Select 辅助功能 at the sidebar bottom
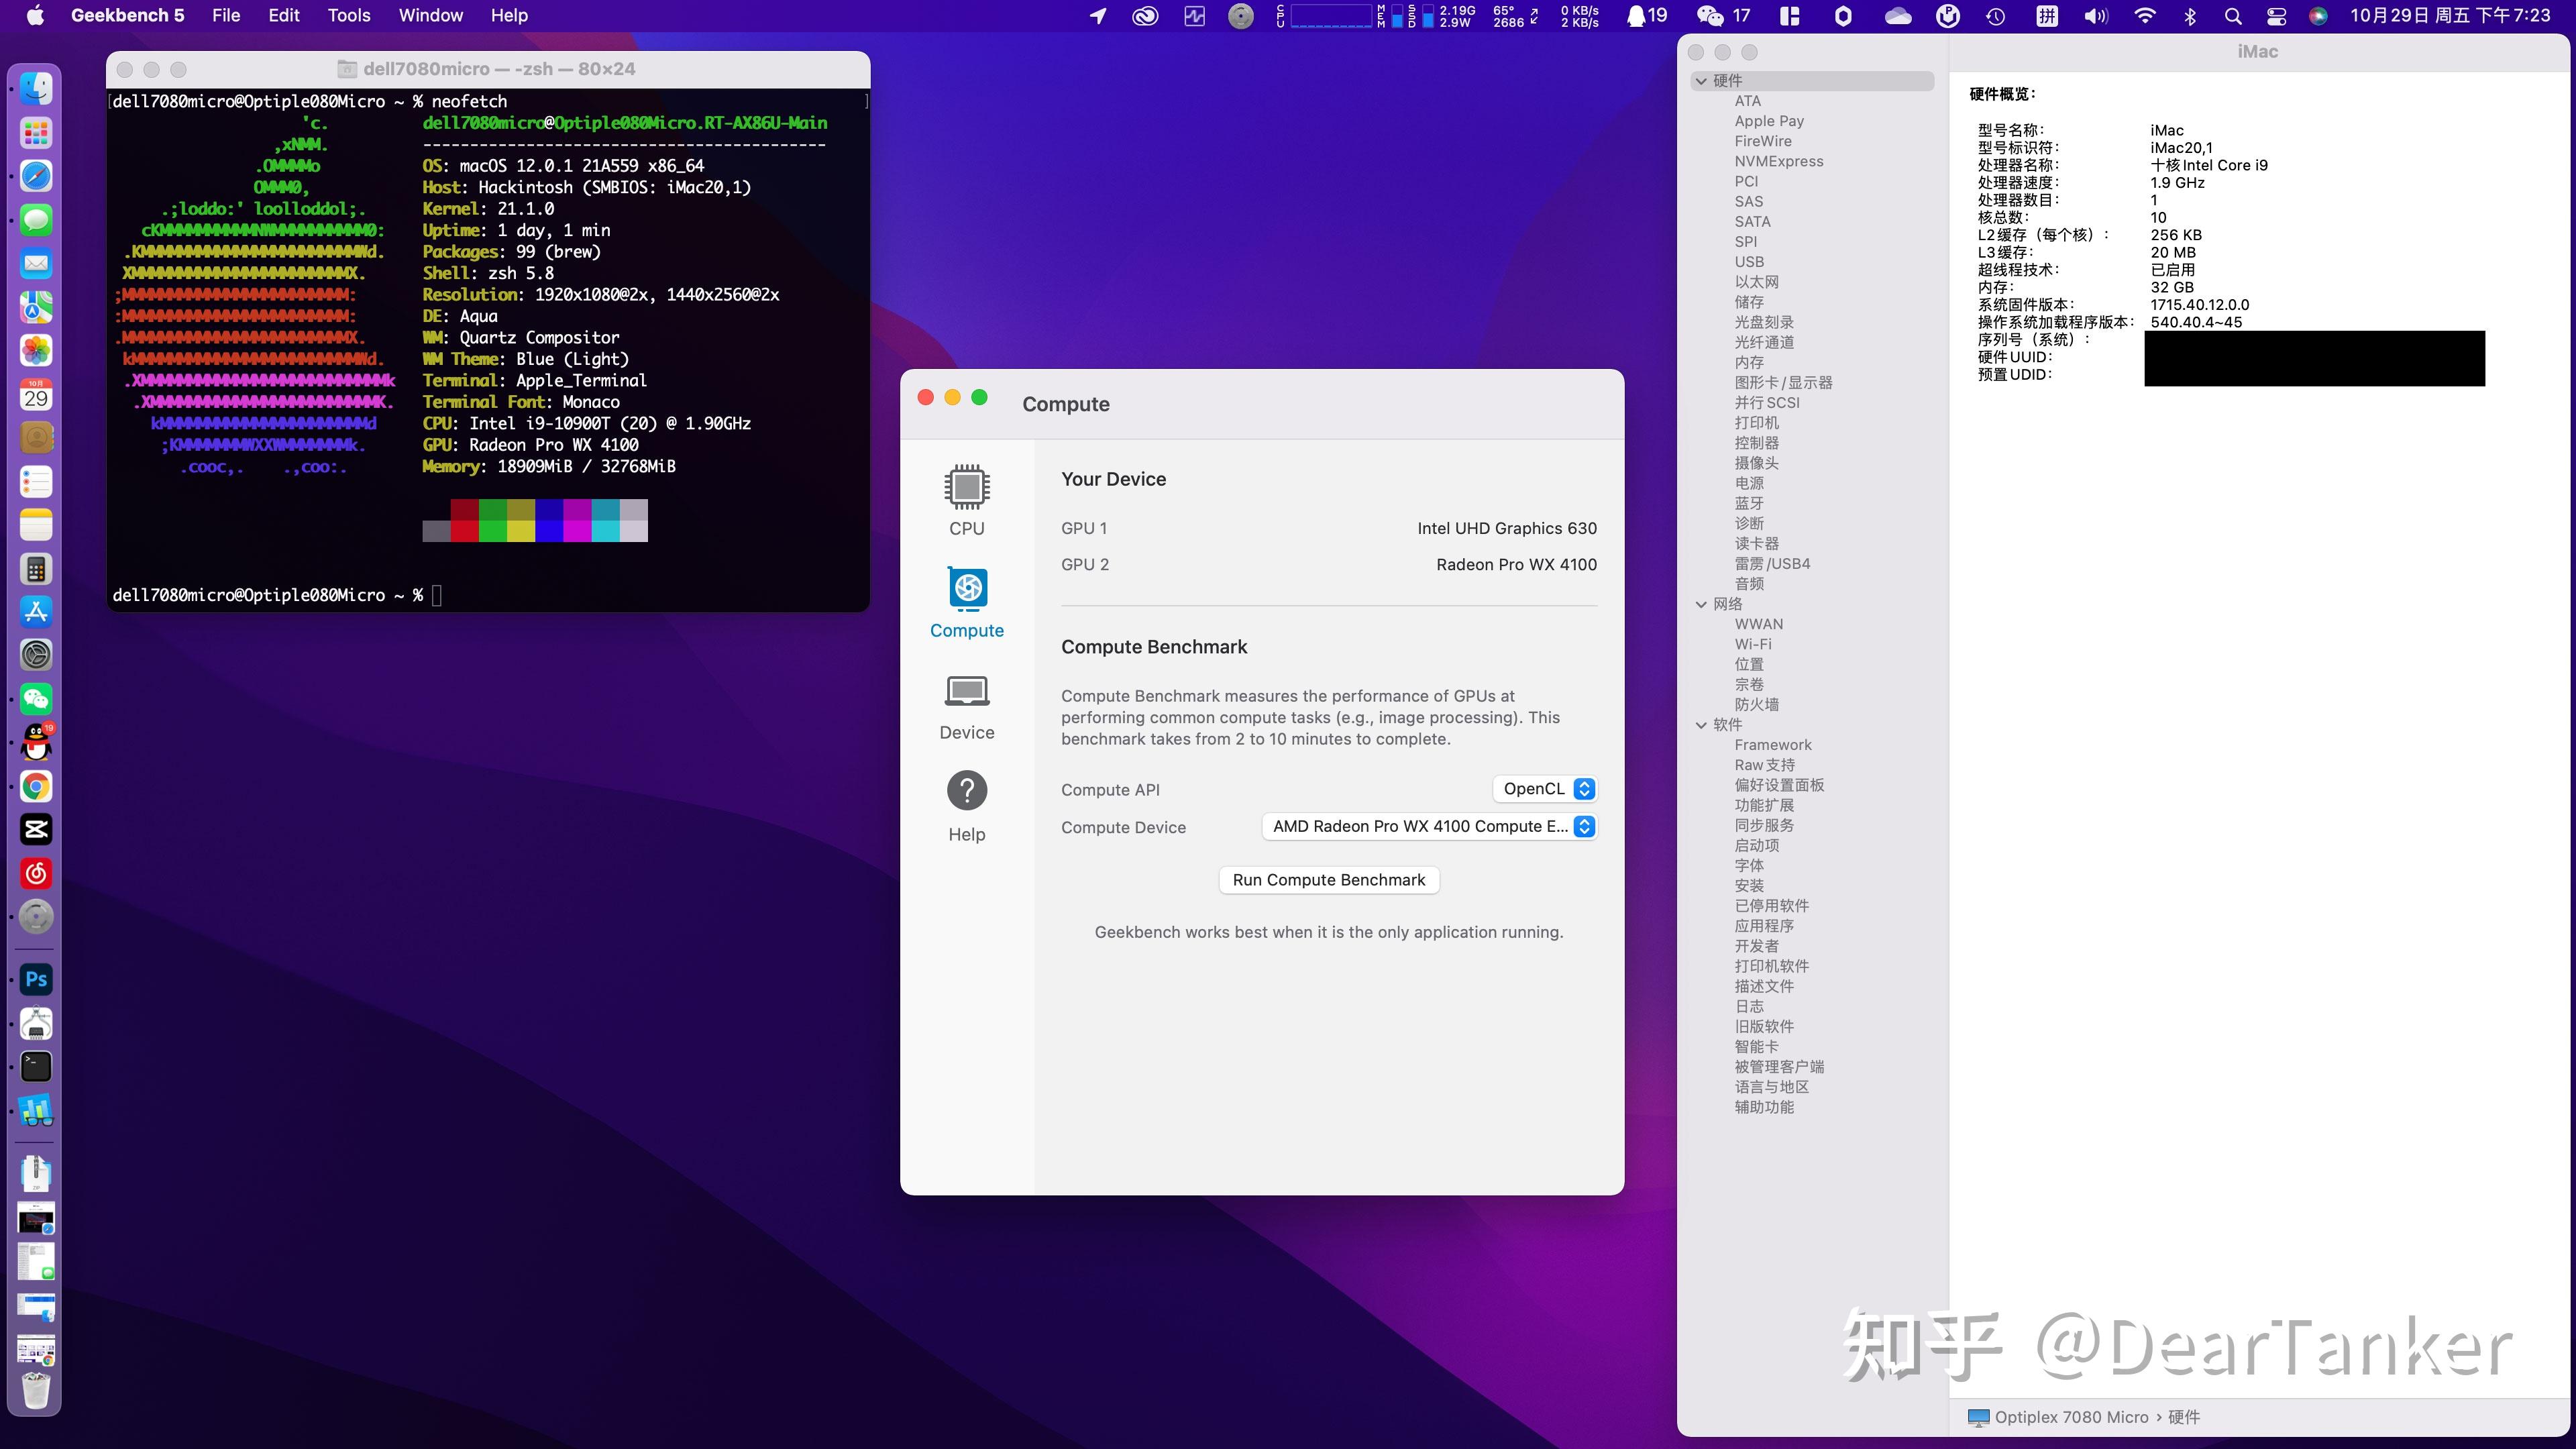2576x1449 pixels. coord(1764,1107)
